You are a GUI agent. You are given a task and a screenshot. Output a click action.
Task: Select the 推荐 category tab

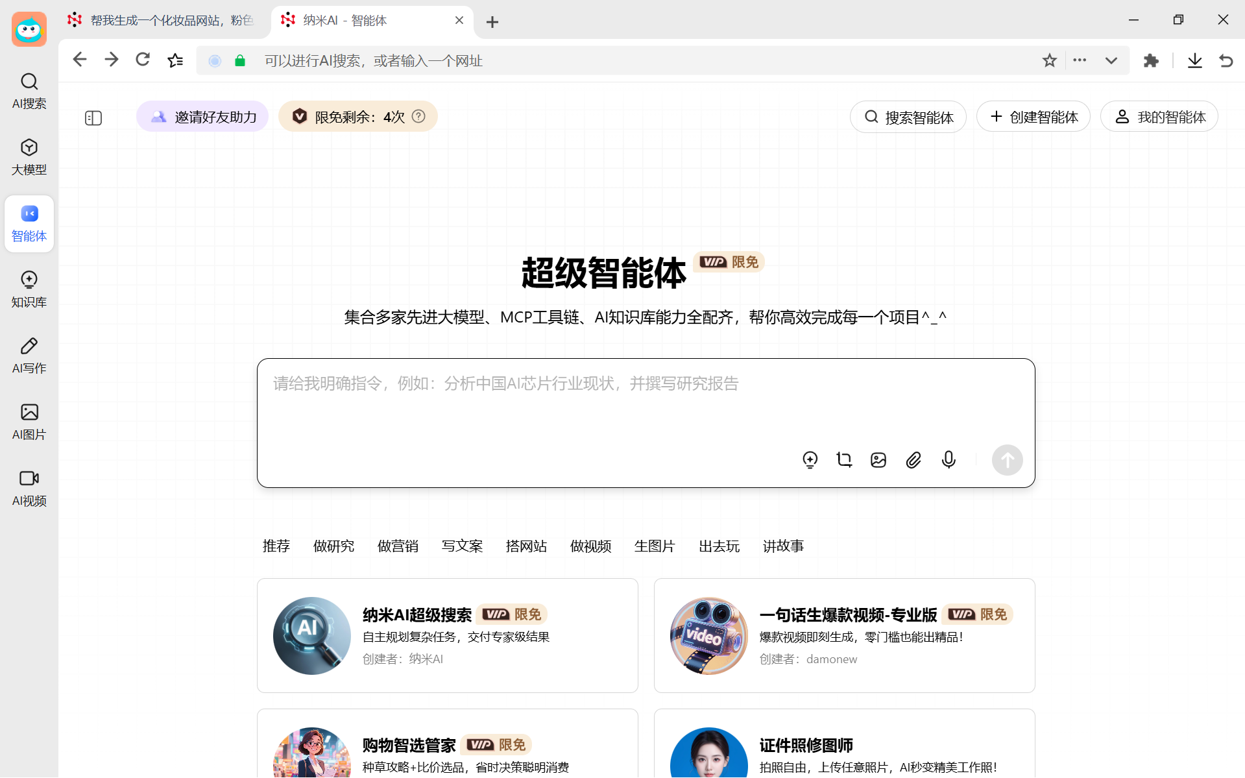(x=276, y=546)
